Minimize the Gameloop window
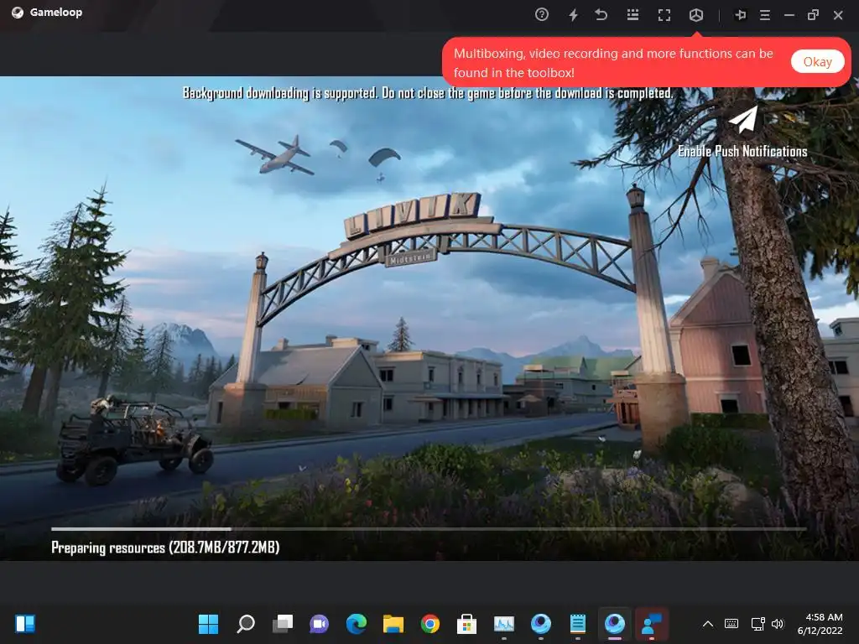859x644 pixels. coord(789,15)
